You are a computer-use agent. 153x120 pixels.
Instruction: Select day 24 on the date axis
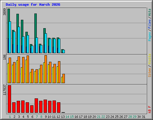pos(112,117)
